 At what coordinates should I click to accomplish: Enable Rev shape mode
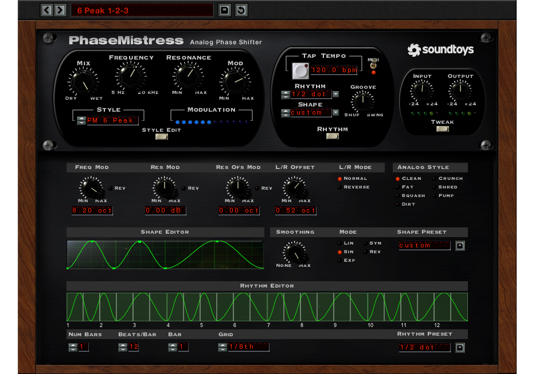click(x=365, y=252)
